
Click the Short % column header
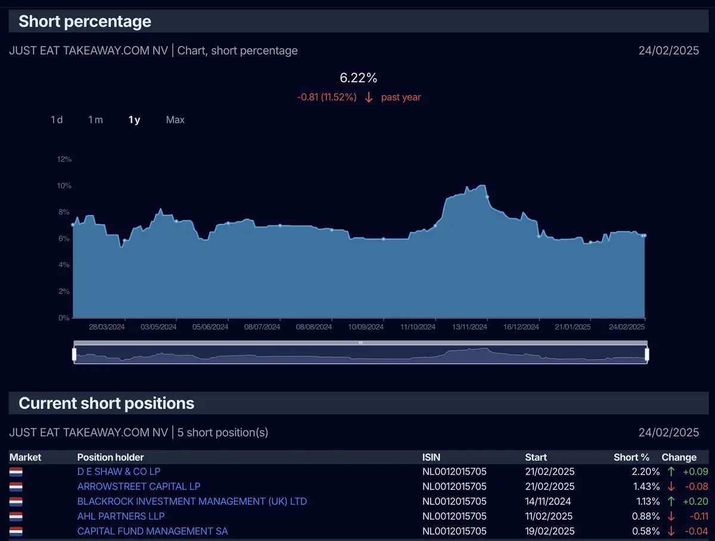click(632, 457)
